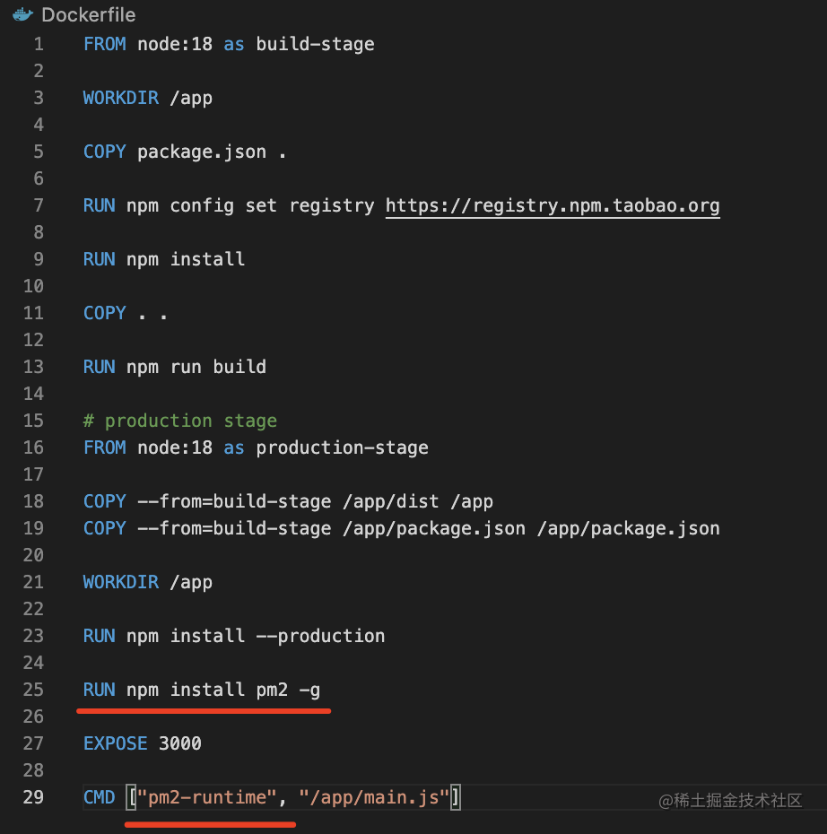Screen dimensions: 827x834
Task: Open the registry.npm.taobao.org link
Action: 553,205
